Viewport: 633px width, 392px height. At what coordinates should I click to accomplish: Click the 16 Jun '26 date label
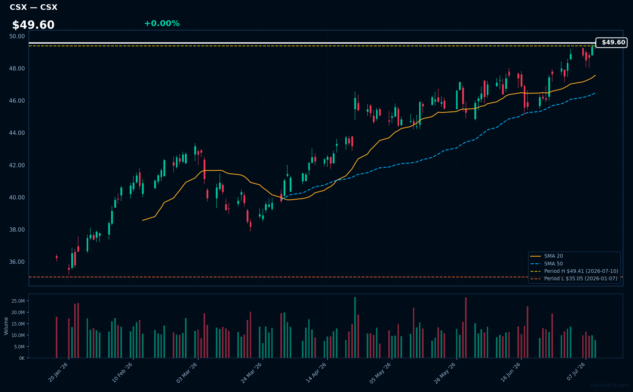click(x=511, y=372)
